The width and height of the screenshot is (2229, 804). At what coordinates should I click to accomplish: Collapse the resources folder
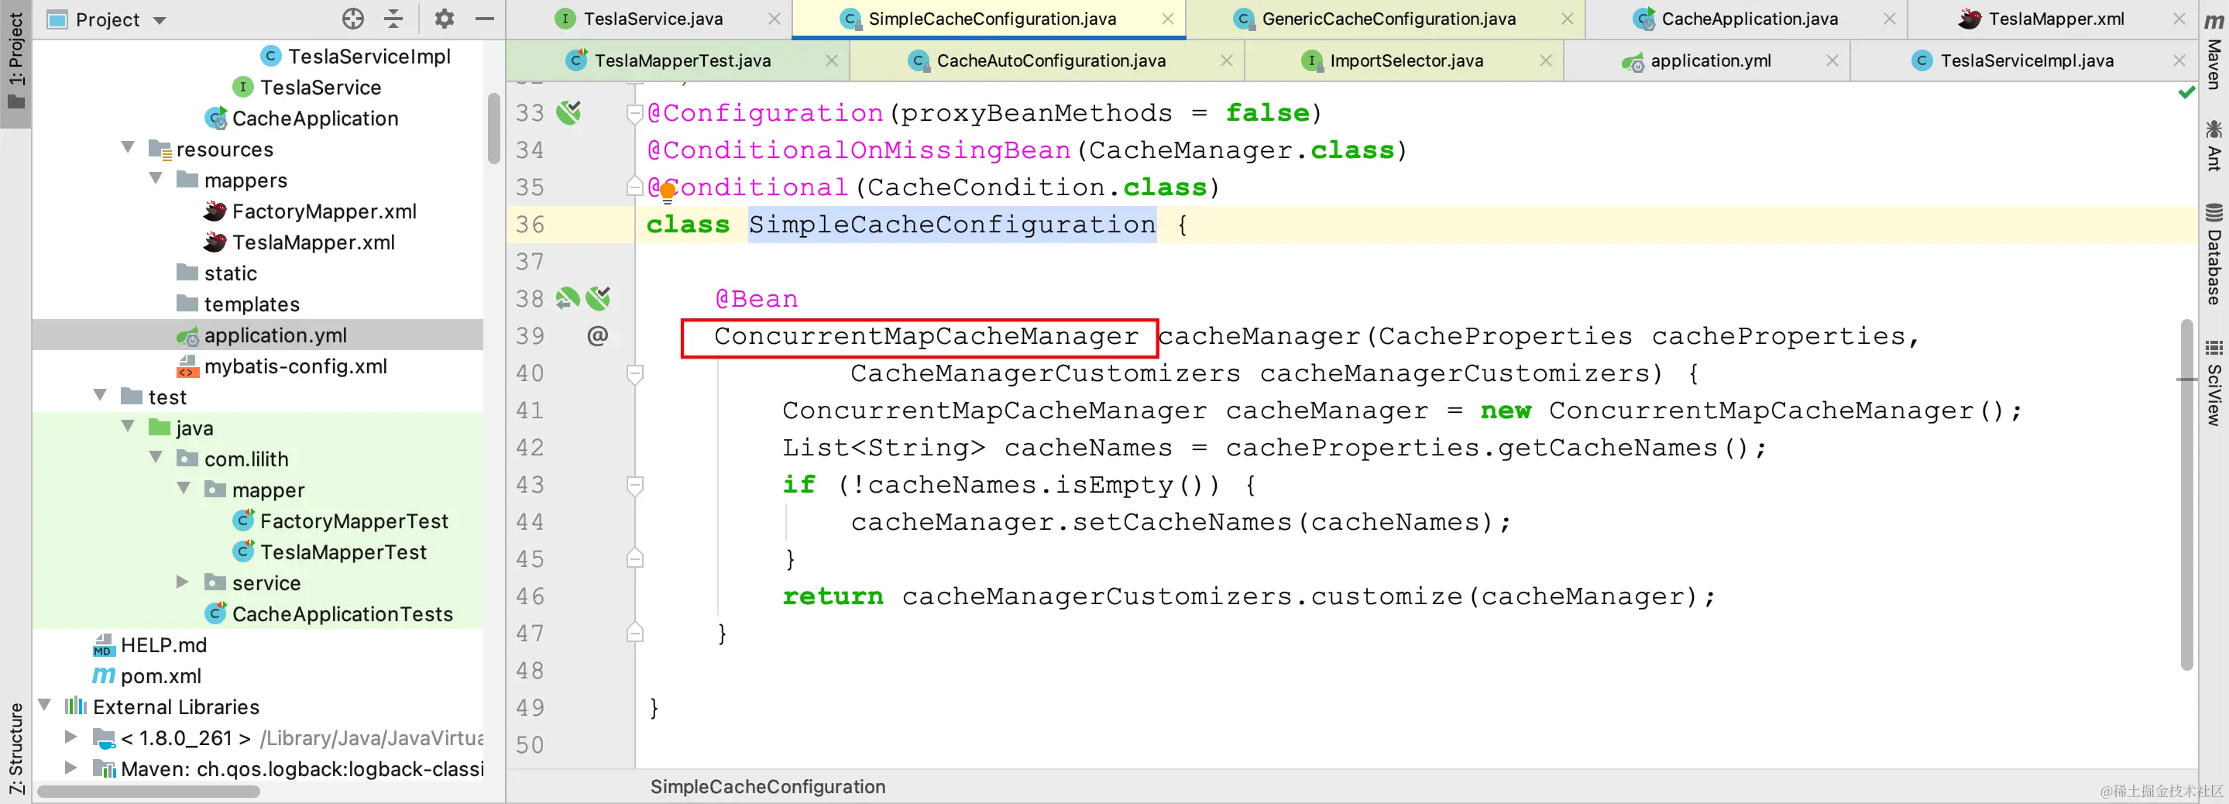tap(128, 148)
